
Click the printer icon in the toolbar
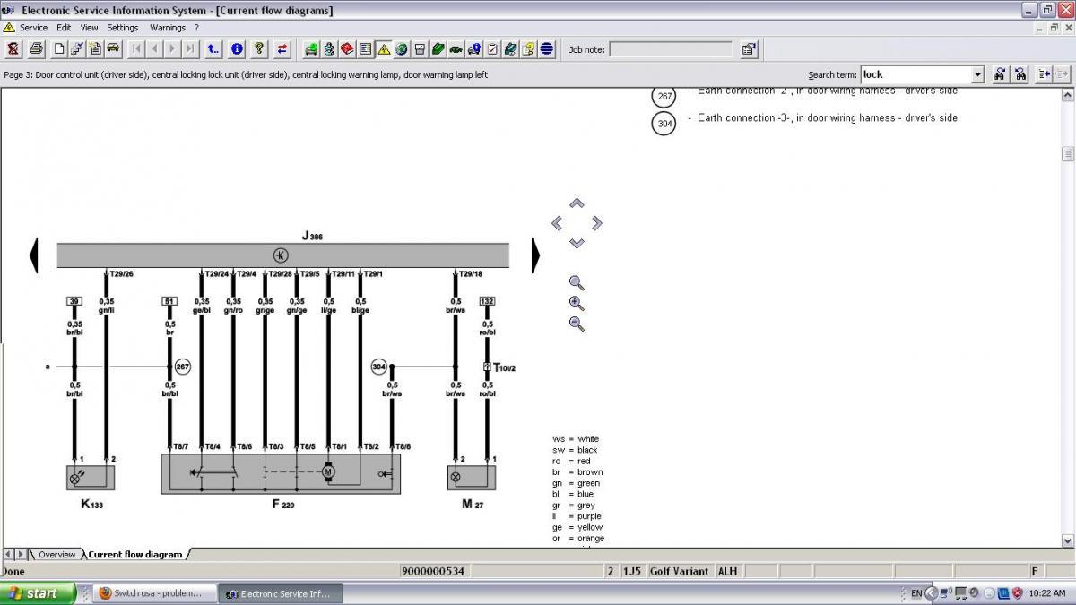pos(36,49)
